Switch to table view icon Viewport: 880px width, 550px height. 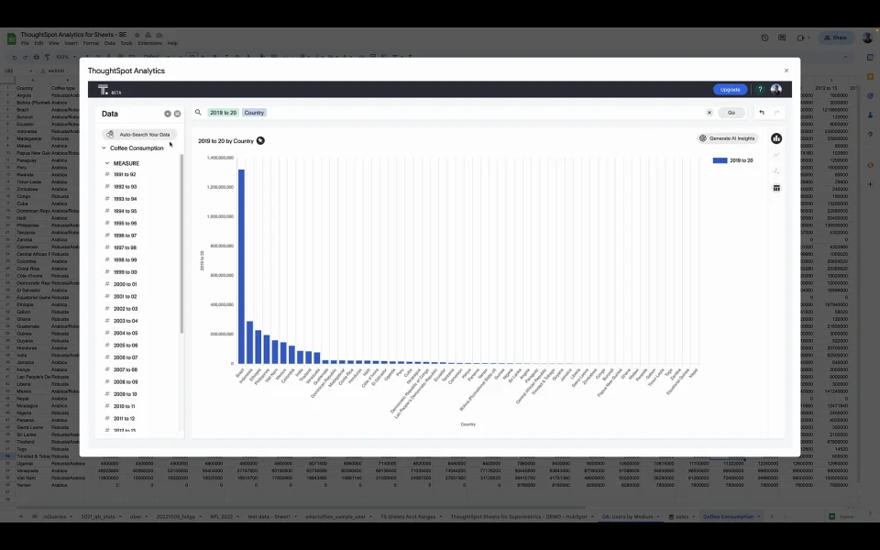[776, 188]
